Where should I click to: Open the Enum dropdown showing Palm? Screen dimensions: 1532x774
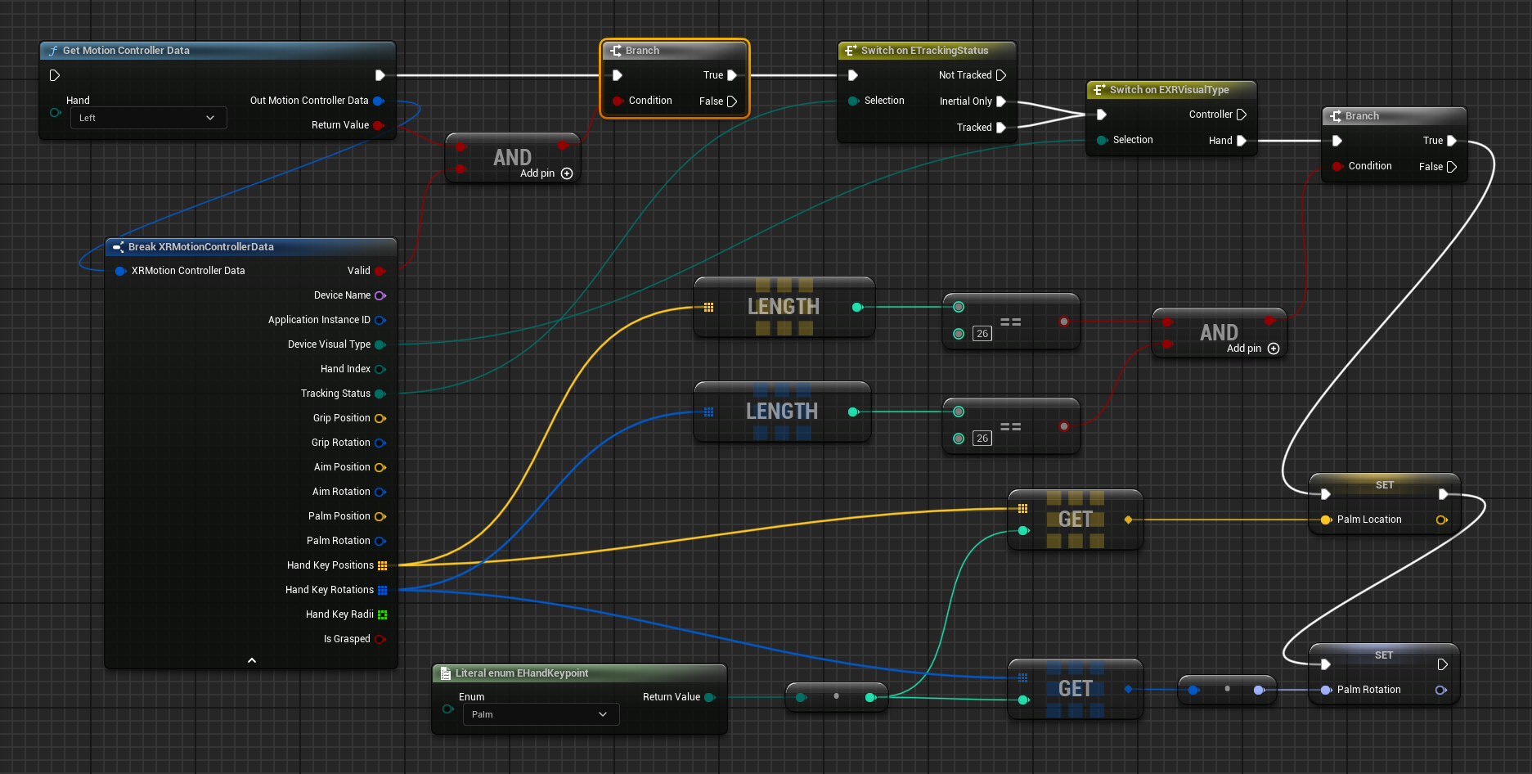540,713
